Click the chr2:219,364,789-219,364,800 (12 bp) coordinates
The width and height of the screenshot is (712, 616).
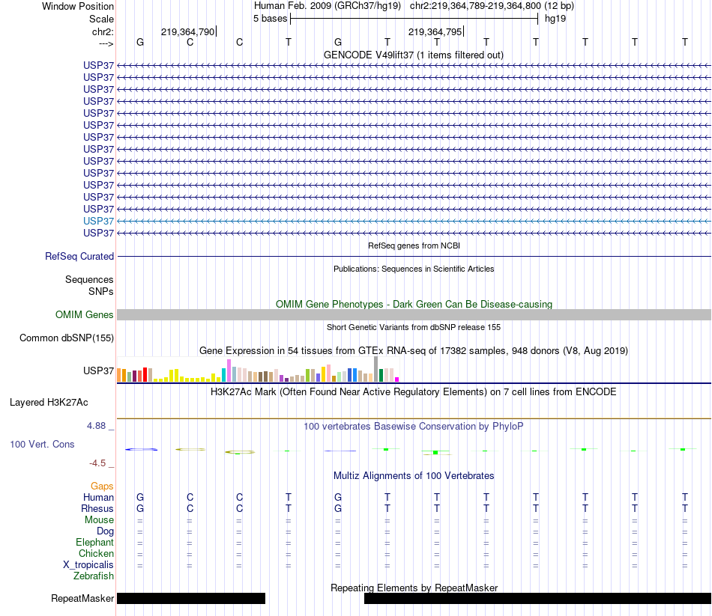[x=492, y=6]
